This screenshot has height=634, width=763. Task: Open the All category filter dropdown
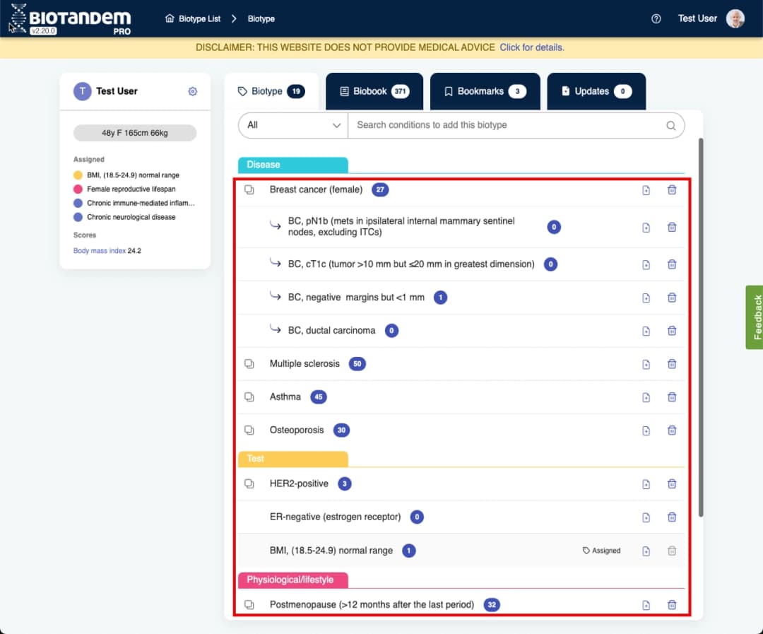[292, 125]
